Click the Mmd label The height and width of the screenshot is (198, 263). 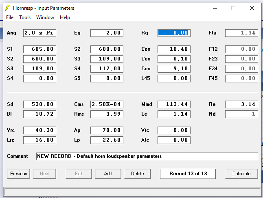pyautogui.click(x=147, y=104)
